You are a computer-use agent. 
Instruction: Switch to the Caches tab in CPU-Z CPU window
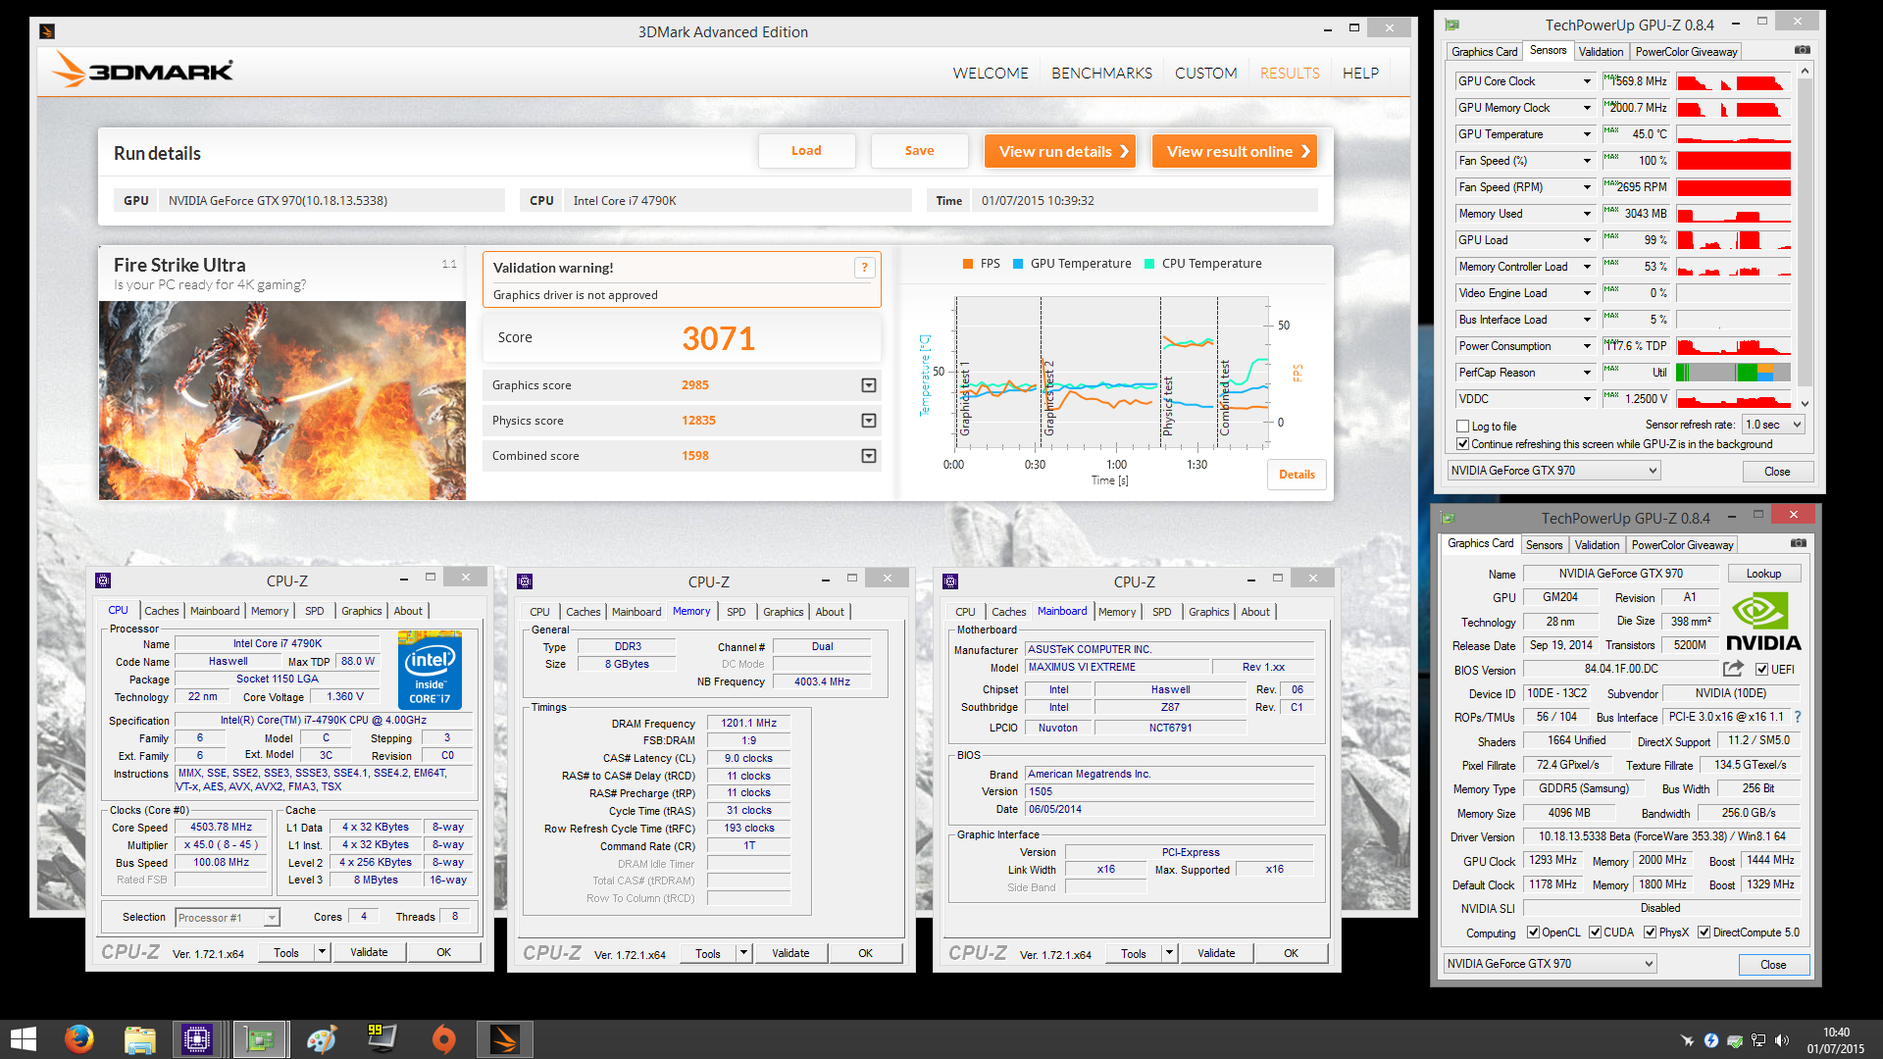click(x=161, y=611)
